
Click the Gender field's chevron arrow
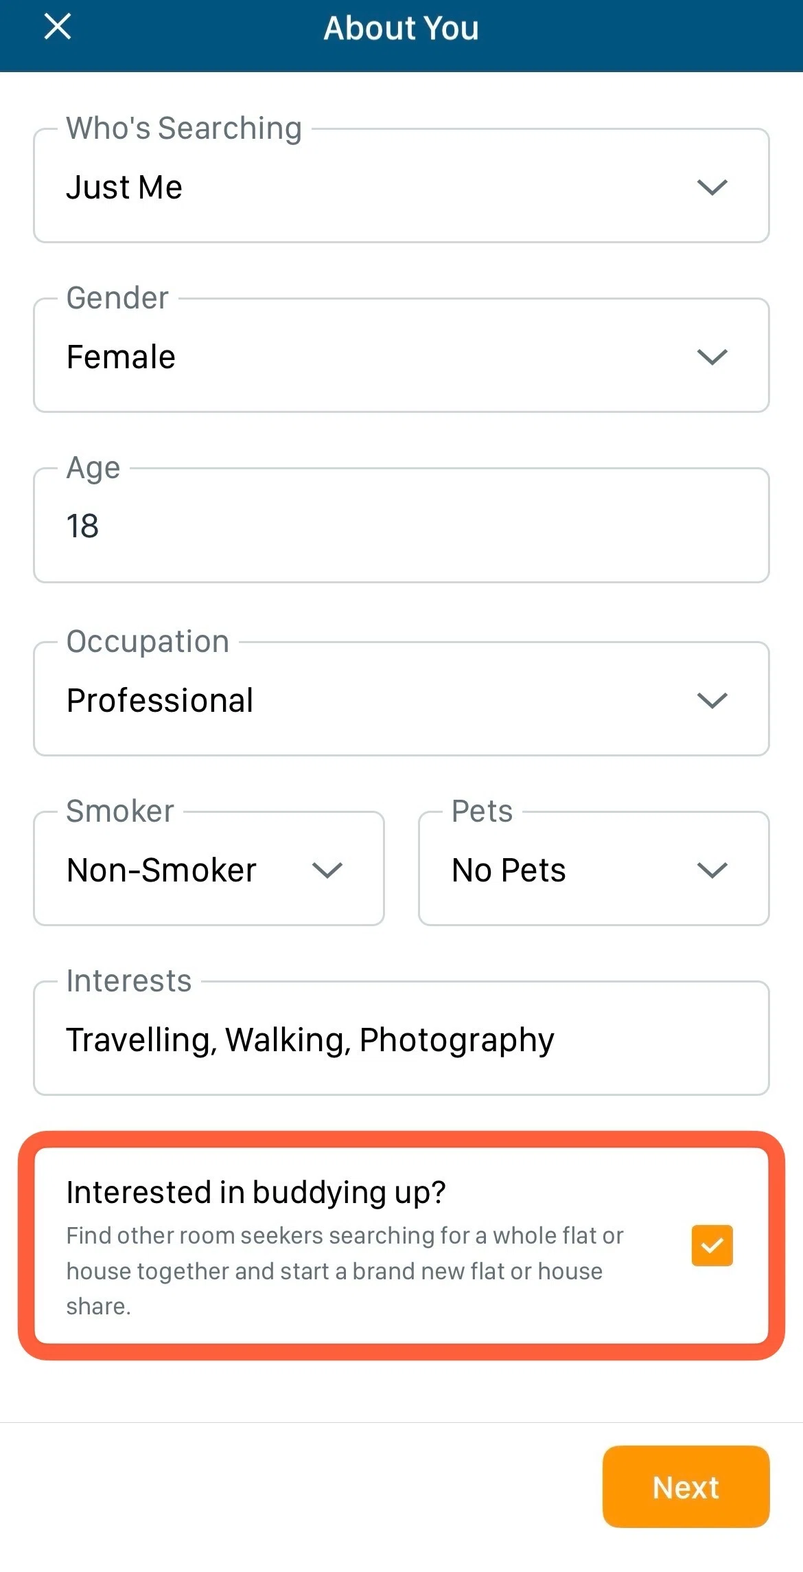[712, 357]
